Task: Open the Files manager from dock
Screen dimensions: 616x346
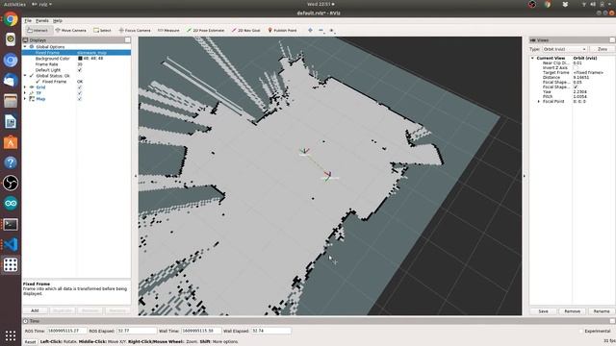Action: pos(11,101)
